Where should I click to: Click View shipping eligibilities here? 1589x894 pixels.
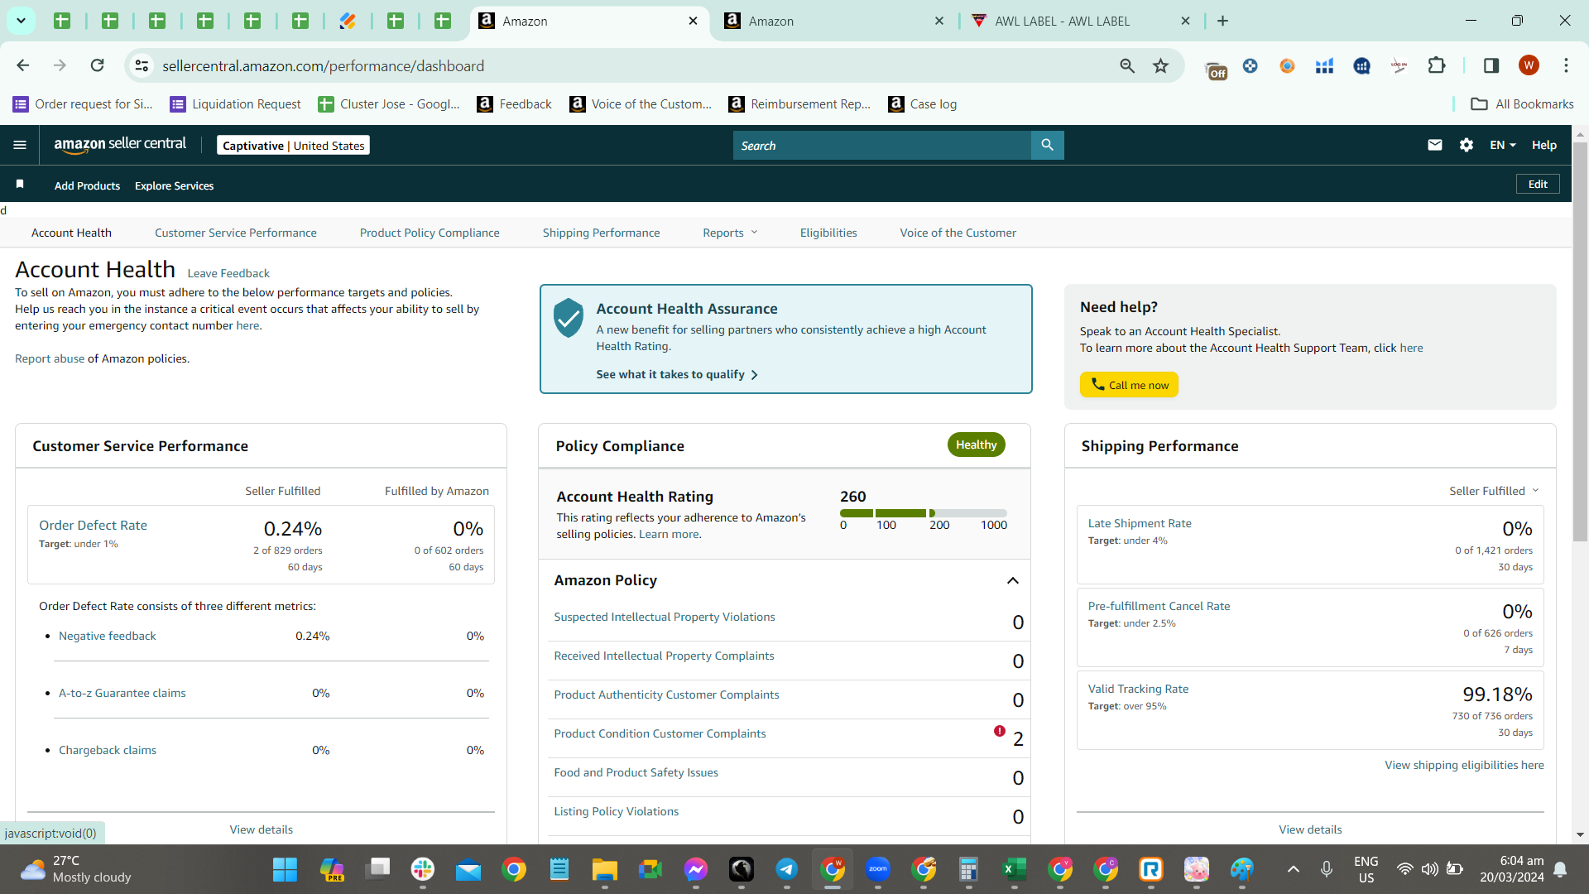point(1464,765)
